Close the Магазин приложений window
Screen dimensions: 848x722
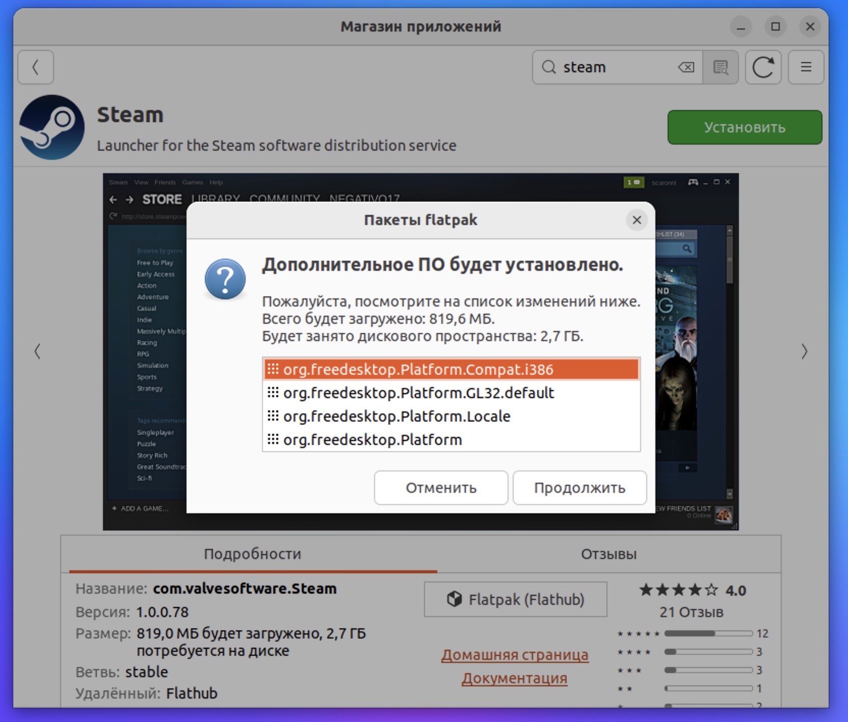point(810,26)
